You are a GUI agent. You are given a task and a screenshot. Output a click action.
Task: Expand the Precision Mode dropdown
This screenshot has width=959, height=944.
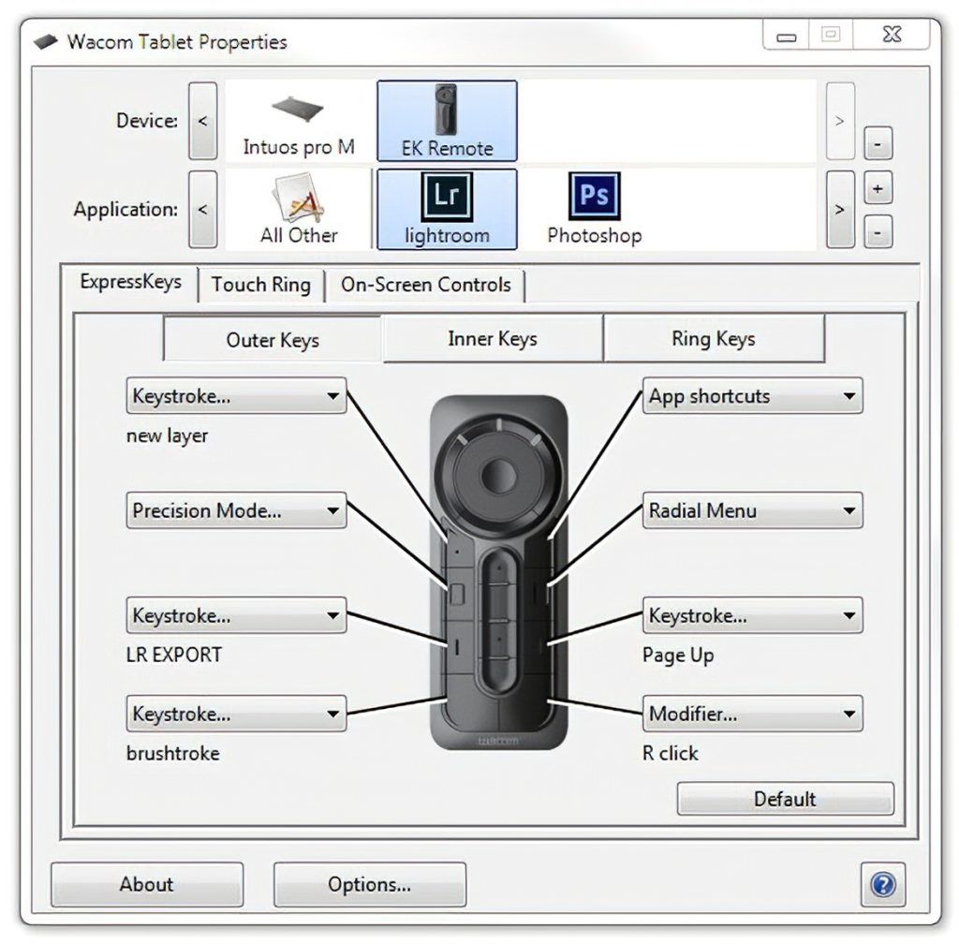(236, 511)
